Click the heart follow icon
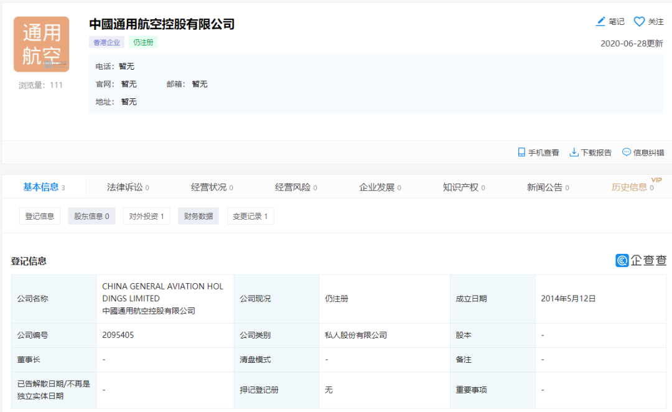The height and width of the screenshot is (412, 672). click(639, 21)
